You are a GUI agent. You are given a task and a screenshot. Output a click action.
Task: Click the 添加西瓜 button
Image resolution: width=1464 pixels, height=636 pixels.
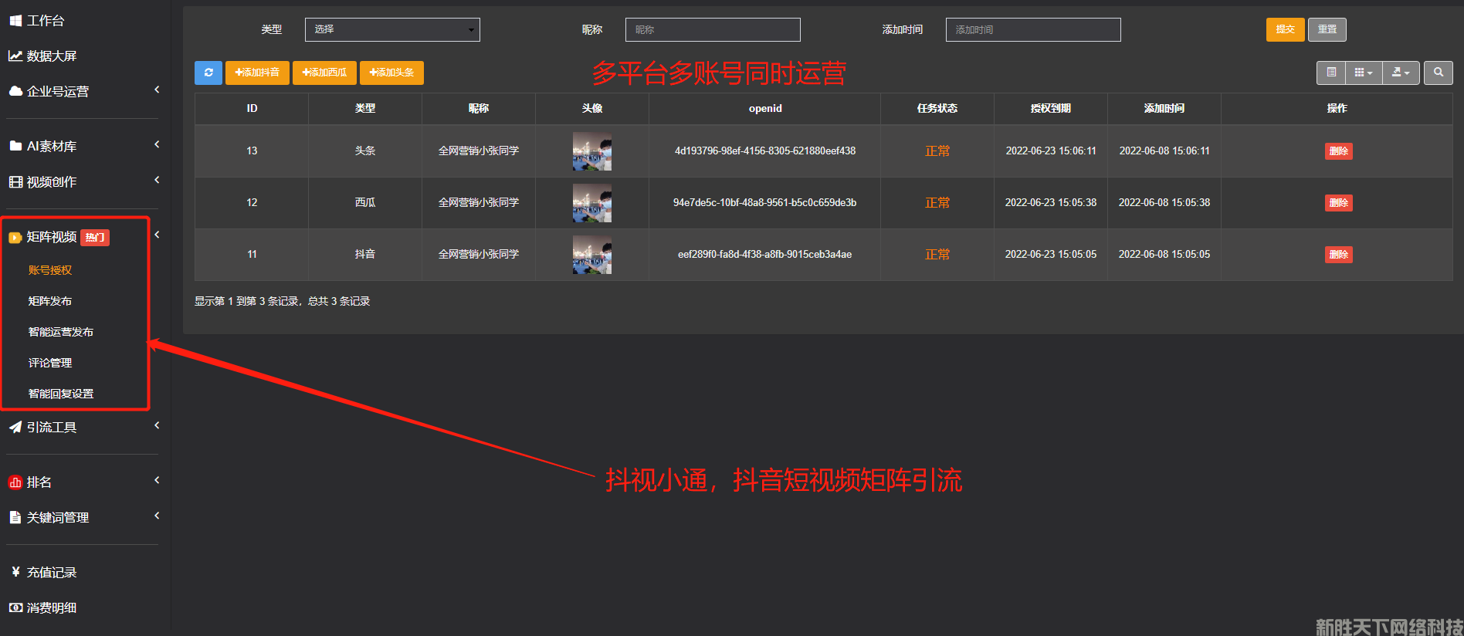(x=324, y=73)
